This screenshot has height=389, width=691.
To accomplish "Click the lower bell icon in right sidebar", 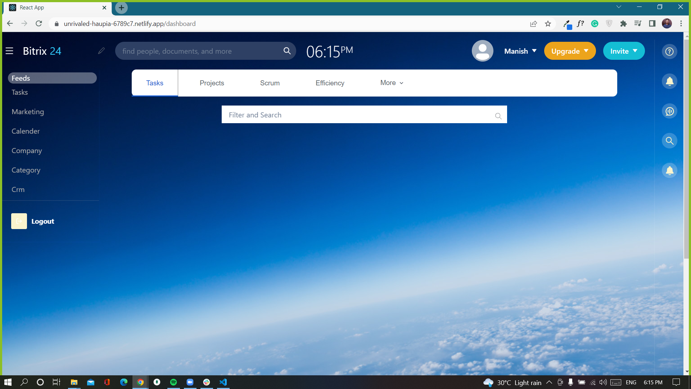I will (x=669, y=171).
